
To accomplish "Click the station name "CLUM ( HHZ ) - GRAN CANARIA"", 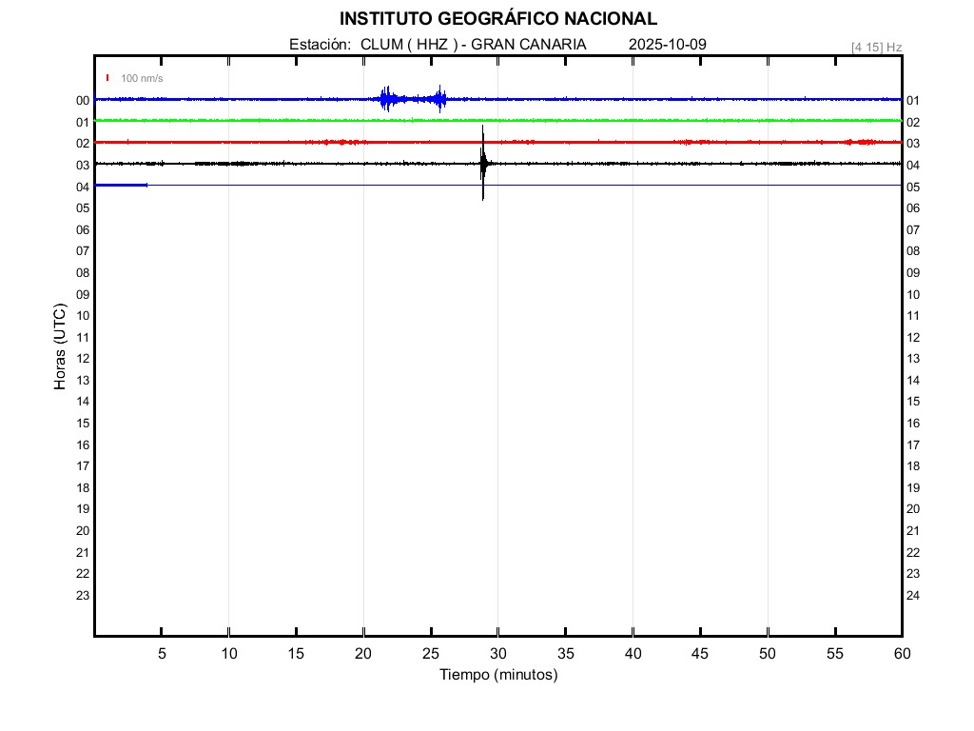I will click(x=473, y=45).
